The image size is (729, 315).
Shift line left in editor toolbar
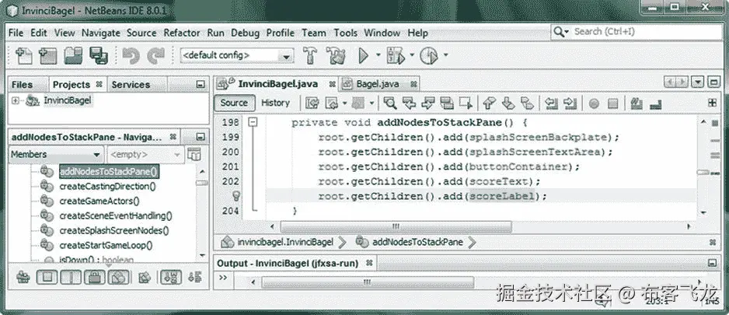click(x=551, y=103)
